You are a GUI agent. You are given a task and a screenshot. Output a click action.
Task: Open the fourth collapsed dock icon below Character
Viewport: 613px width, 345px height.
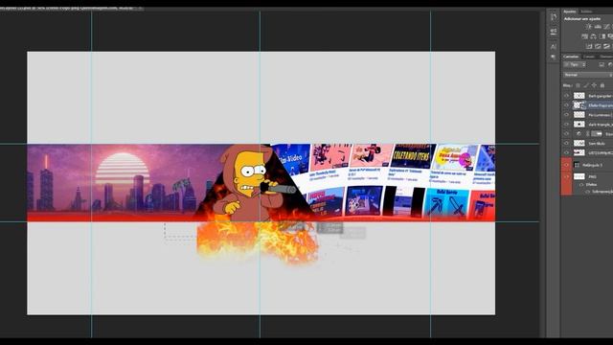click(554, 57)
